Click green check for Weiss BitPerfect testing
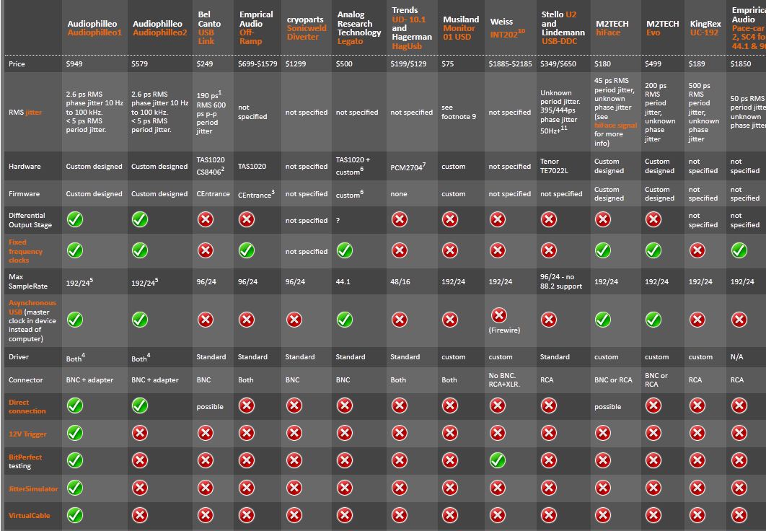Viewport: 766px width, 531px height. click(497, 460)
